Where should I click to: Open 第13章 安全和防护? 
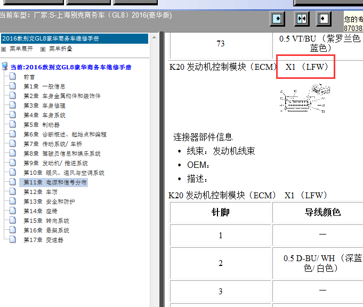(49, 201)
